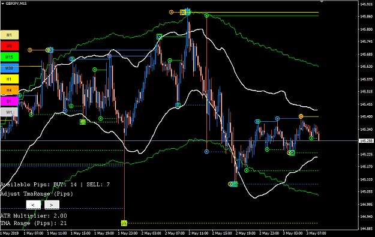Click the 'Available Pips: BUY: 14 | SELL: 7' text

tap(55, 184)
